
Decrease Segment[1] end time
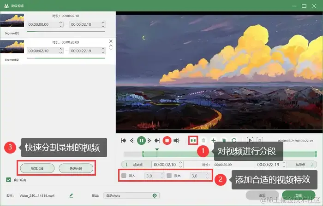103,26
